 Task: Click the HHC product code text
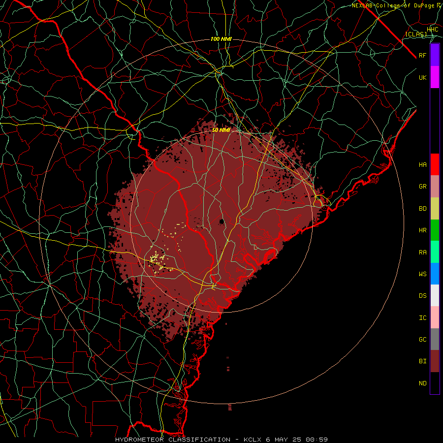pos(433,30)
